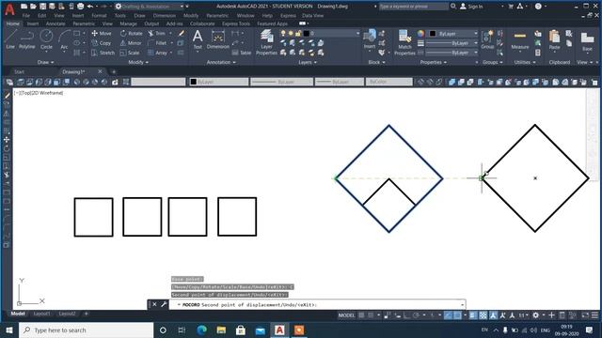The image size is (602, 338).
Task: Open the File menu
Action: coord(25,16)
